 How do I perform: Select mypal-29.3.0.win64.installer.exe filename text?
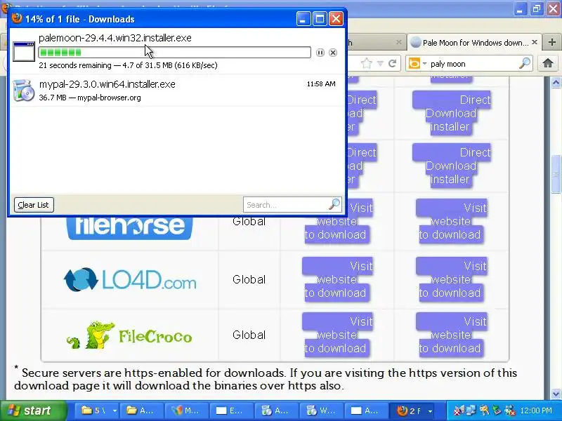point(107,84)
